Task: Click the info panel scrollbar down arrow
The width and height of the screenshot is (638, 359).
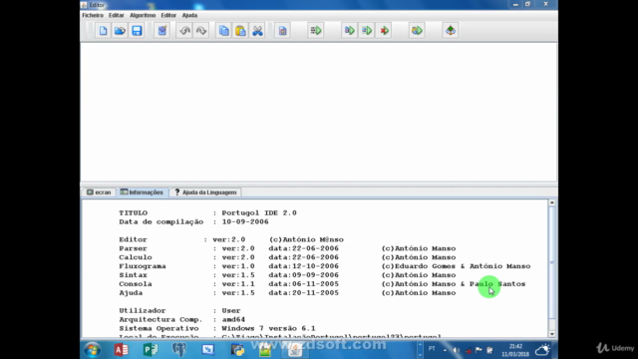Action: click(x=552, y=334)
